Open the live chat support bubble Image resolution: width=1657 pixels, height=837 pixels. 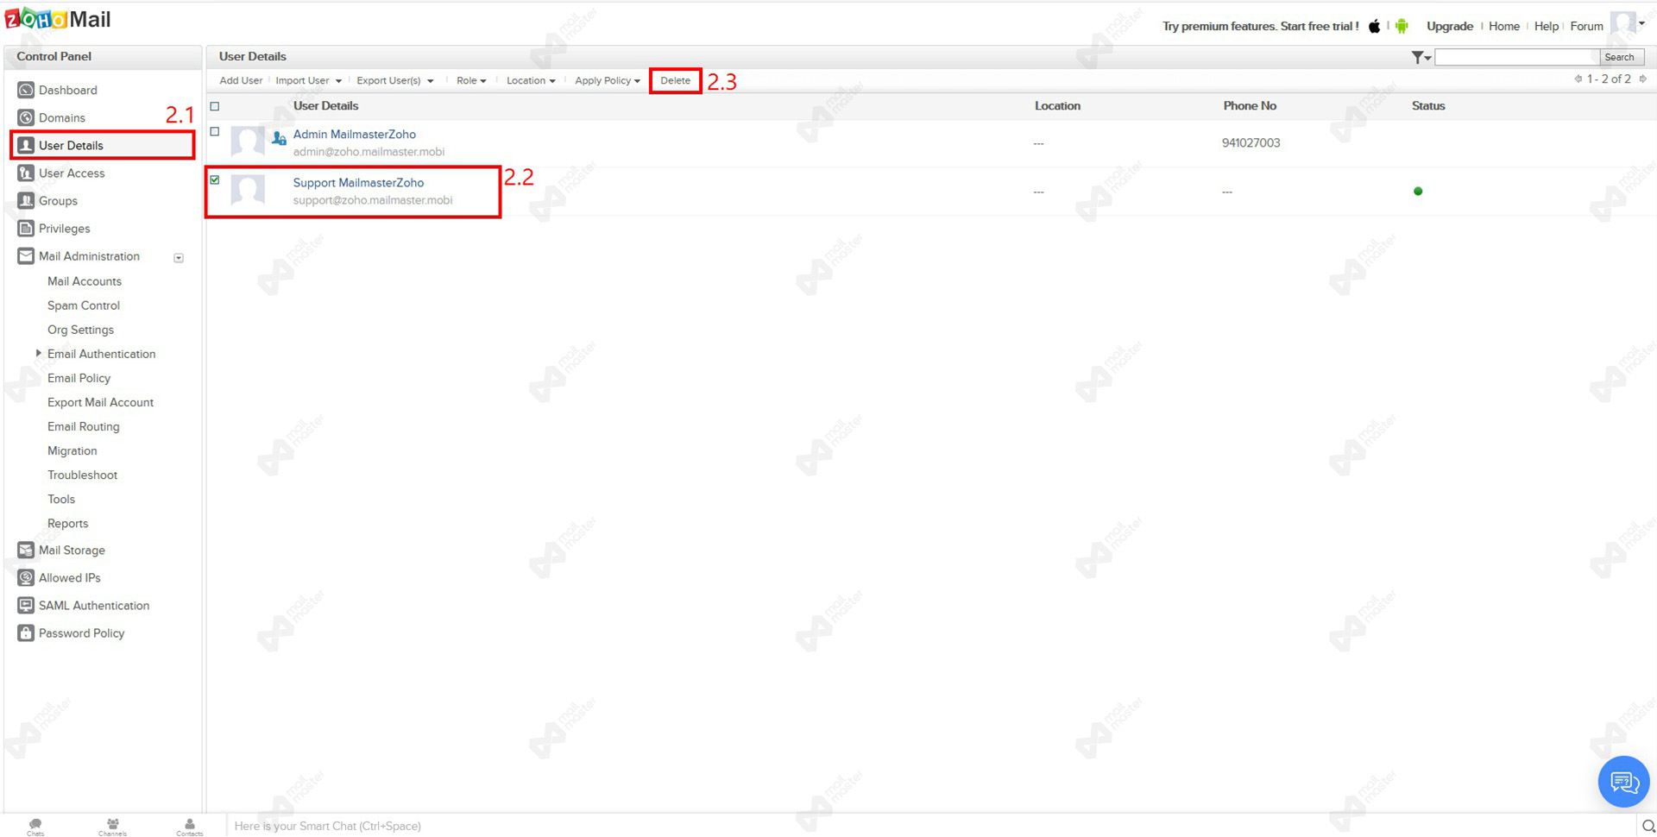coord(1623,782)
